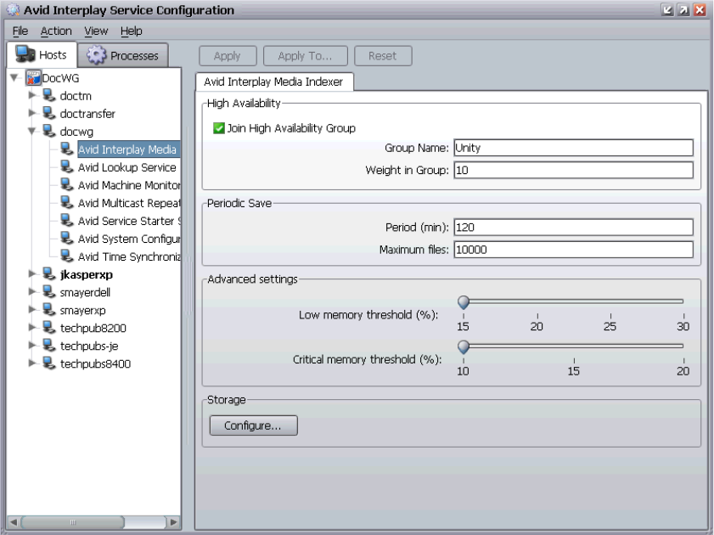Click the techpubs-je host computer icon

point(49,346)
